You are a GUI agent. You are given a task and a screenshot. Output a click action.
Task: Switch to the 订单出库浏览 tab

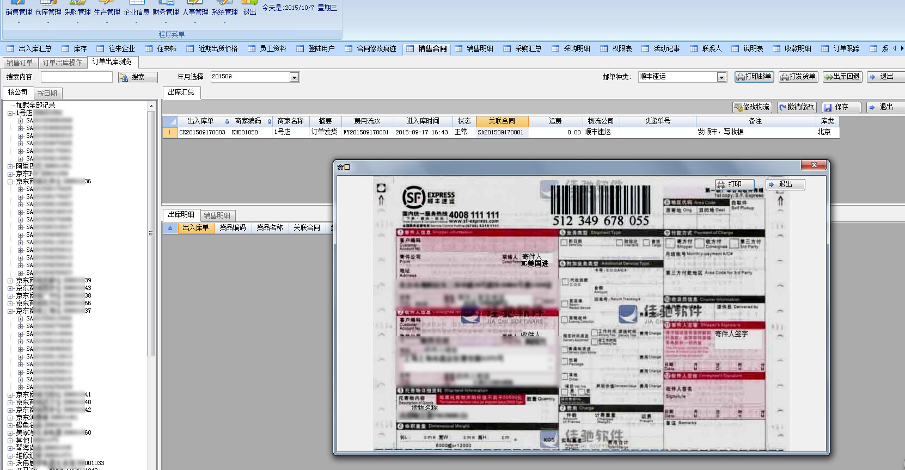click(112, 62)
